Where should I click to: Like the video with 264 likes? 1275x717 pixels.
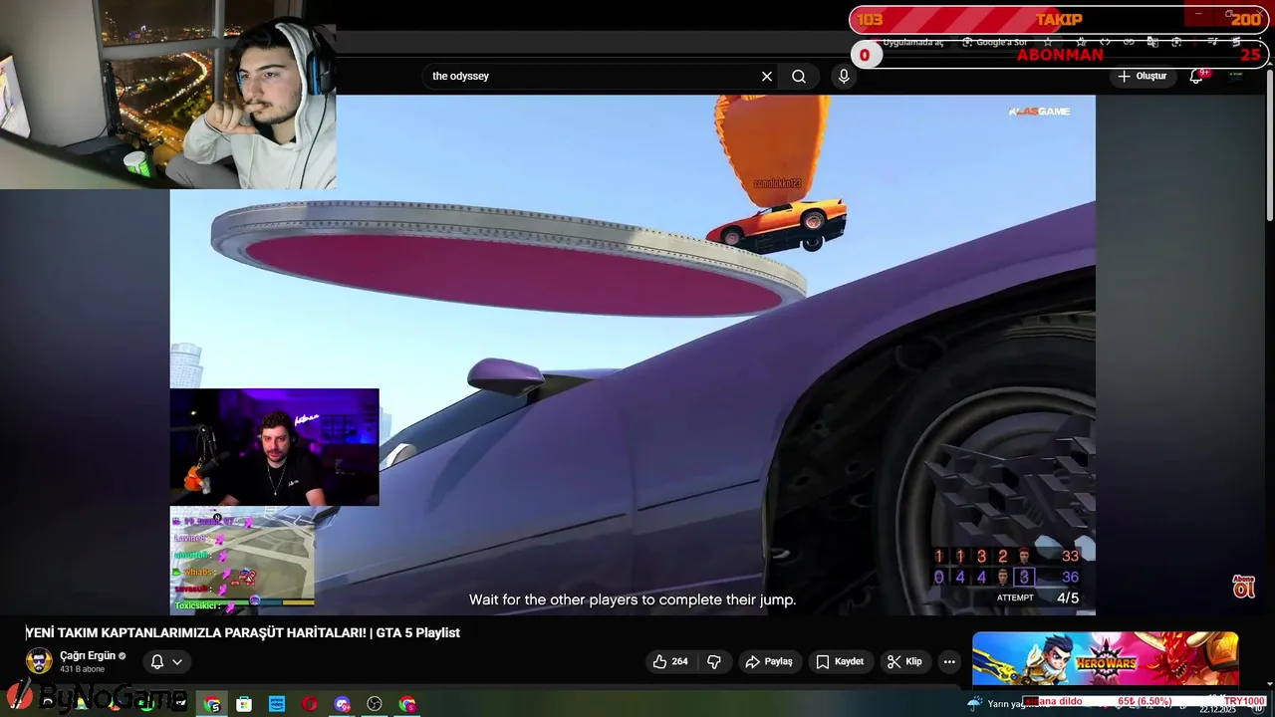click(670, 661)
